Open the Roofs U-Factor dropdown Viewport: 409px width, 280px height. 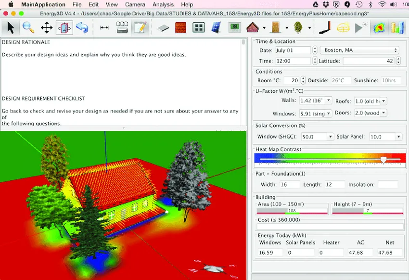(x=371, y=101)
